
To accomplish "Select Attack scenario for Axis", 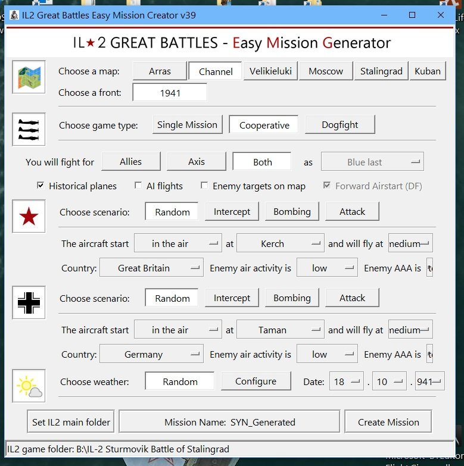I will click(x=352, y=298).
